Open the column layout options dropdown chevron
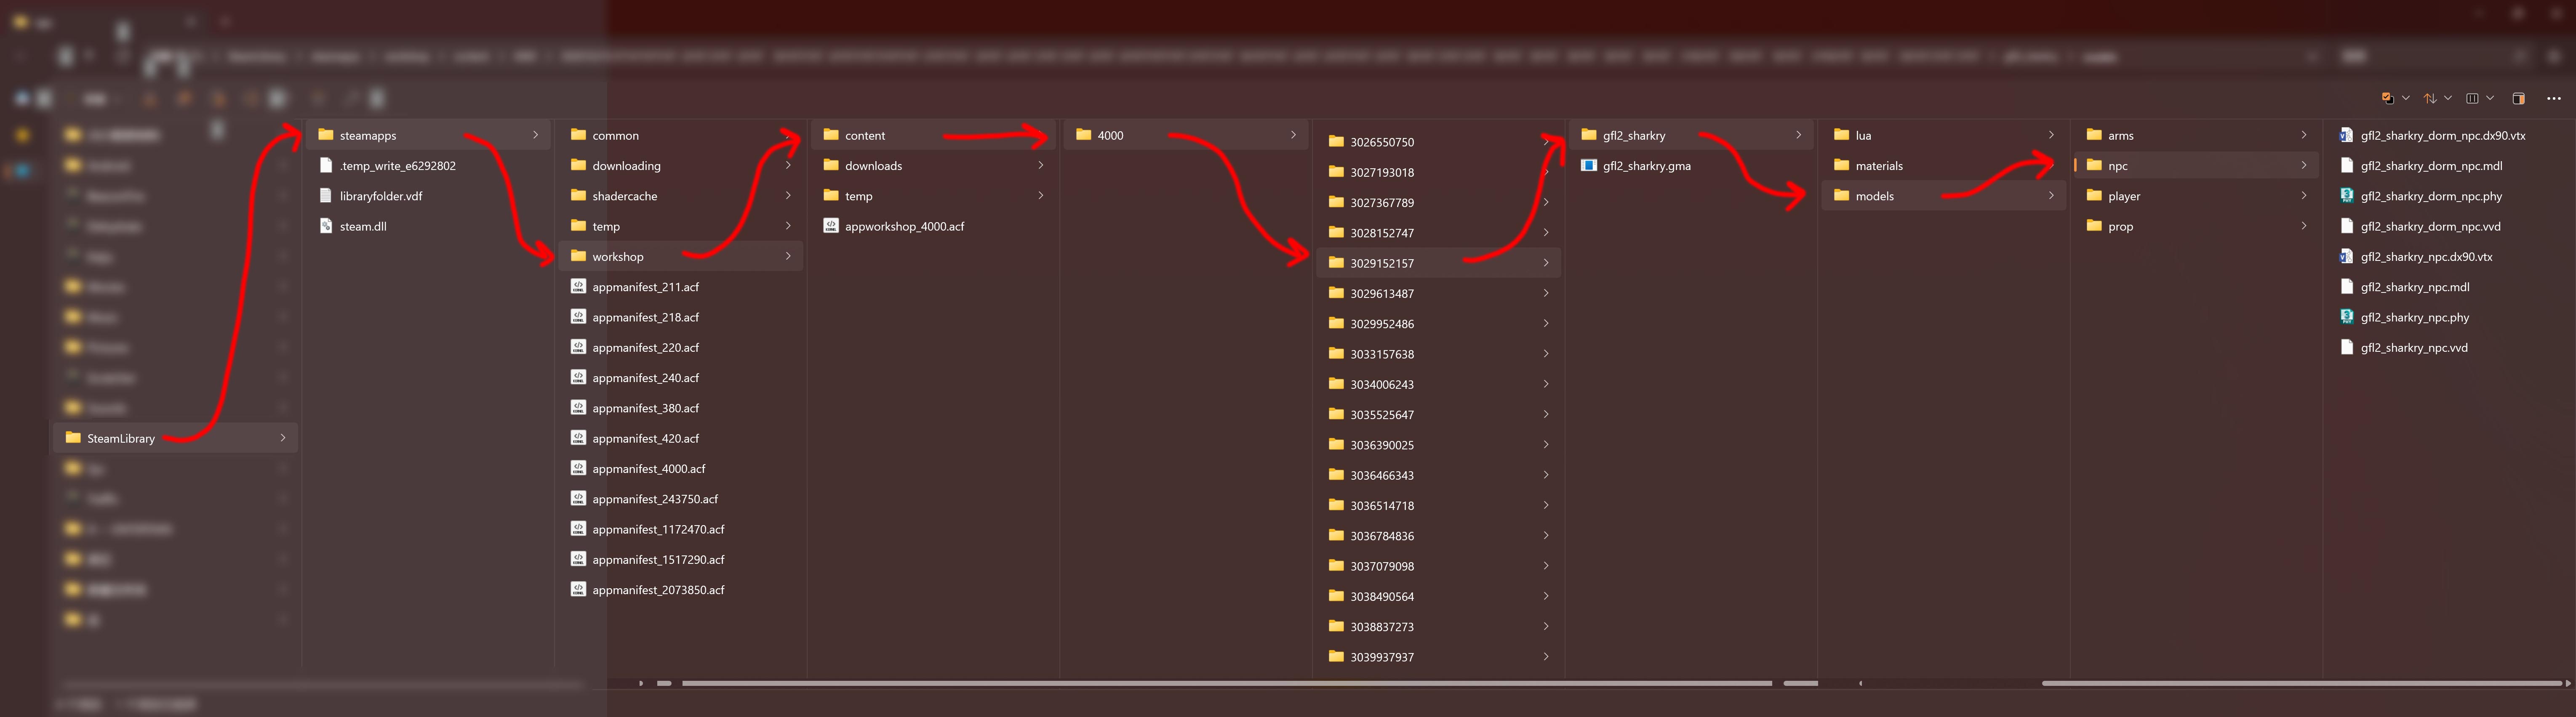Viewport: 2576px width, 717px height. coord(2490,98)
